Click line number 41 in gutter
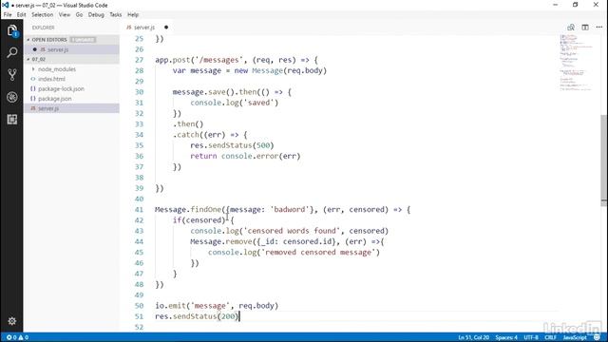The image size is (608, 342). (x=139, y=210)
